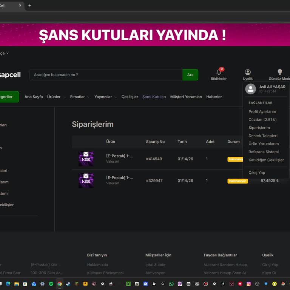
Task: Open Instagram from taskbar
Action: click(249, 284)
